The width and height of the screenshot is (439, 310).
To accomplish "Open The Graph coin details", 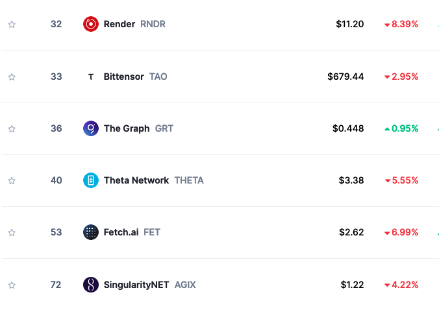I will pos(127,128).
